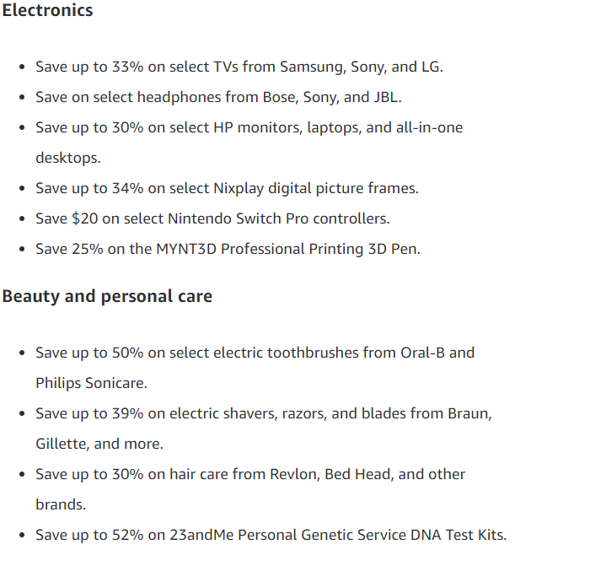
Task: Click the wrapped word desktops
Action: pyautogui.click(x=67, y=158)
